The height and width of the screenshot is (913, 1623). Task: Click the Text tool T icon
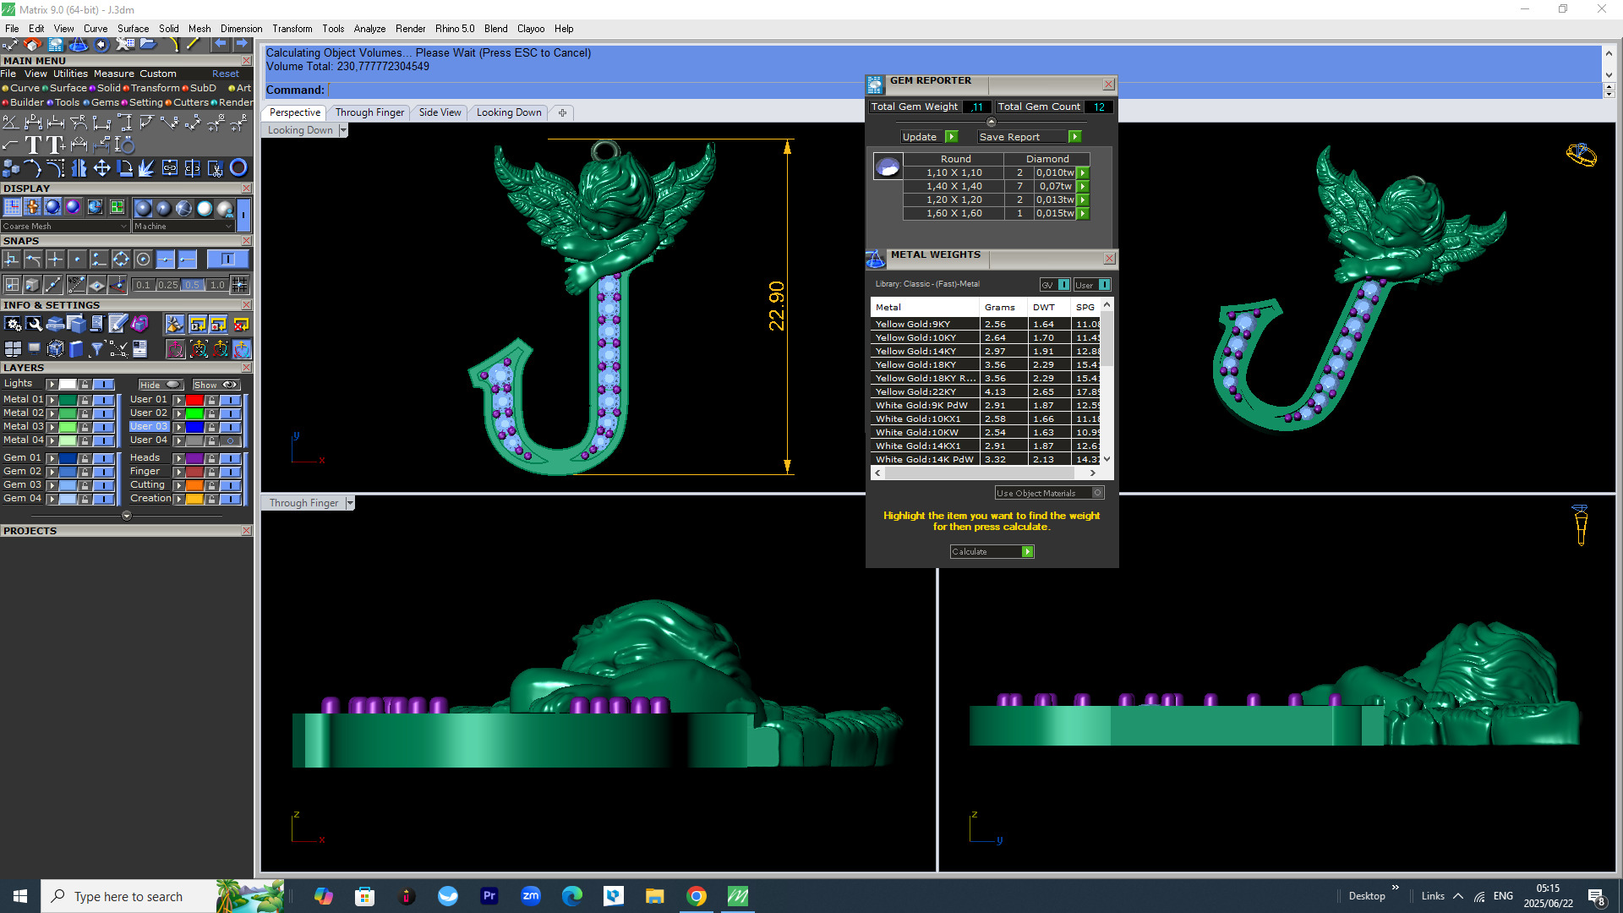click(33, 145)
